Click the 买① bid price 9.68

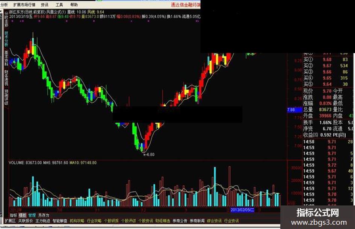(x=327, y=60)
